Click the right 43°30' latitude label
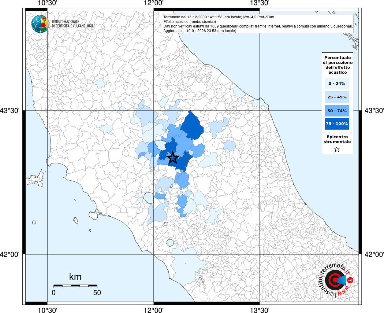This screenshot has width=384, height=313. 374,110
